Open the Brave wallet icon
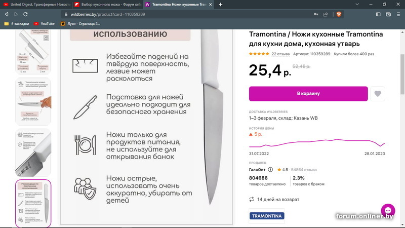 tap(388, 14)
